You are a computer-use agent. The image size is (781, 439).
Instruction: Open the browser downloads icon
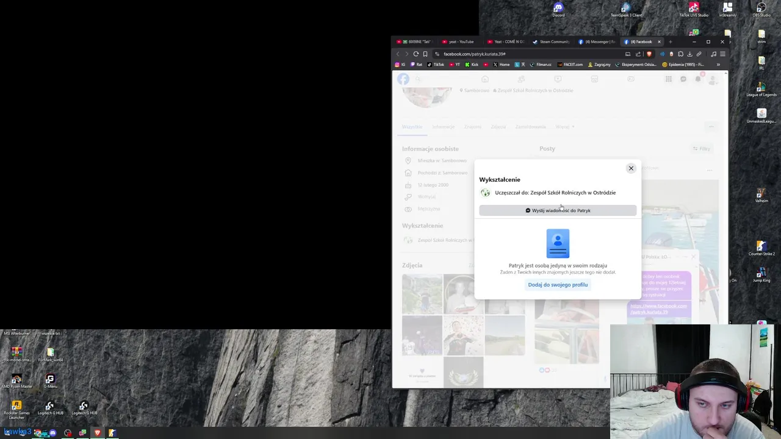(x=689, y=54)
